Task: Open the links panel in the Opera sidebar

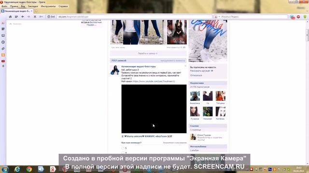Action: point(3,49)
